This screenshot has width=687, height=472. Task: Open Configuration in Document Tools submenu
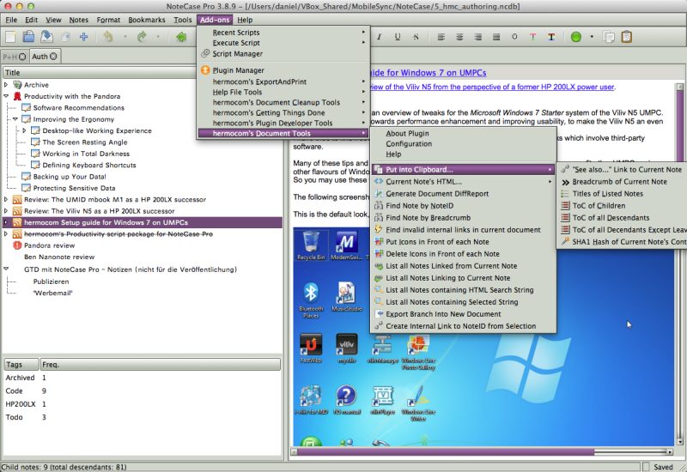click(x=463, y=143)
